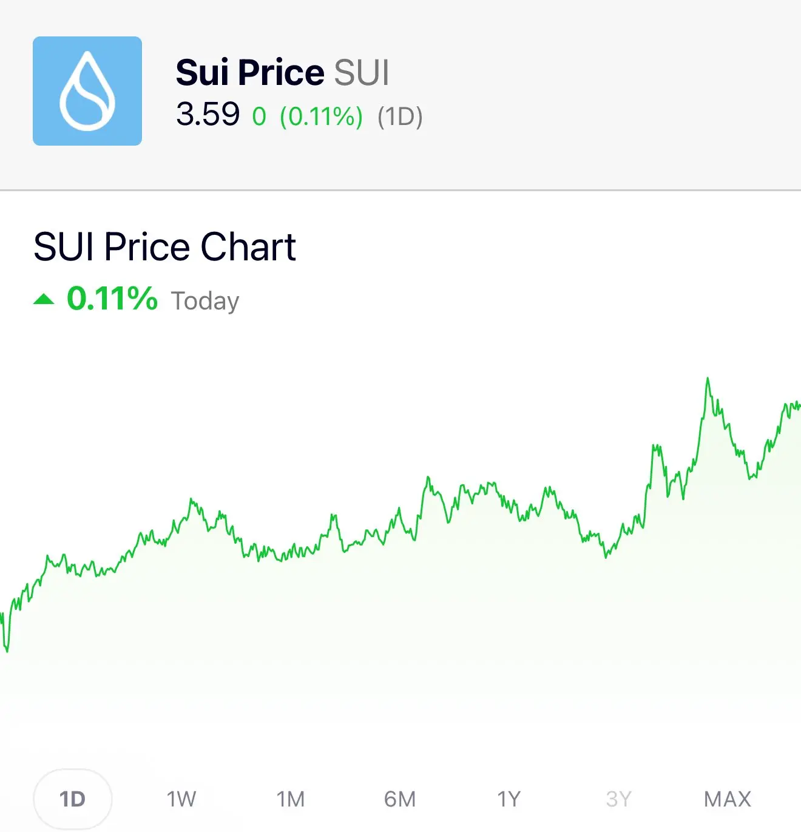Click the 3.59 current price value

pos(208,114)
